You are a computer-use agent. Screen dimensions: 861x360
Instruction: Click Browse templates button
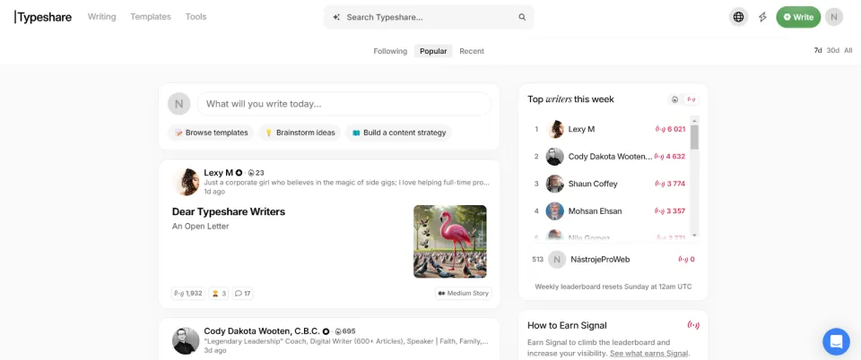(210, 133)
